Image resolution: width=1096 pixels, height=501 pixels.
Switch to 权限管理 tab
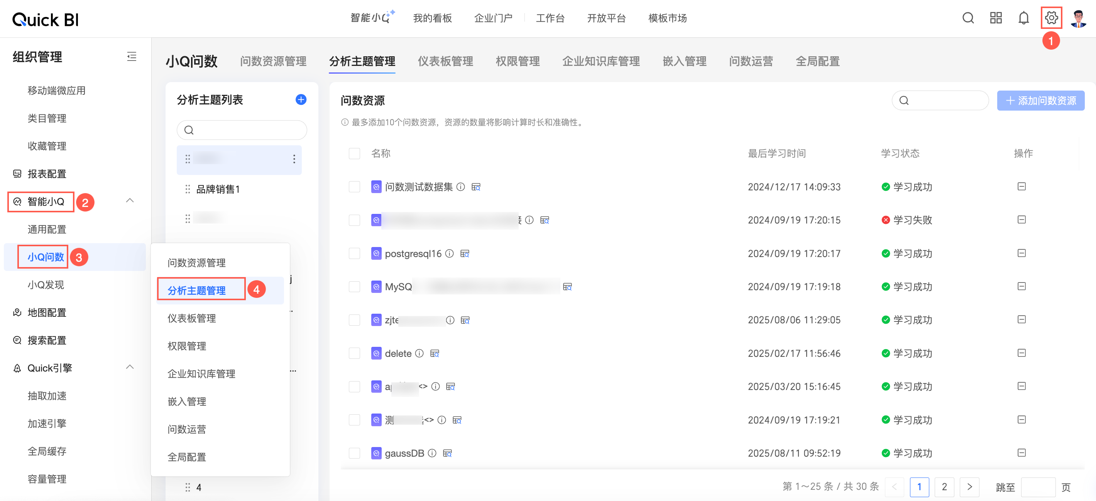click(518, 62)
